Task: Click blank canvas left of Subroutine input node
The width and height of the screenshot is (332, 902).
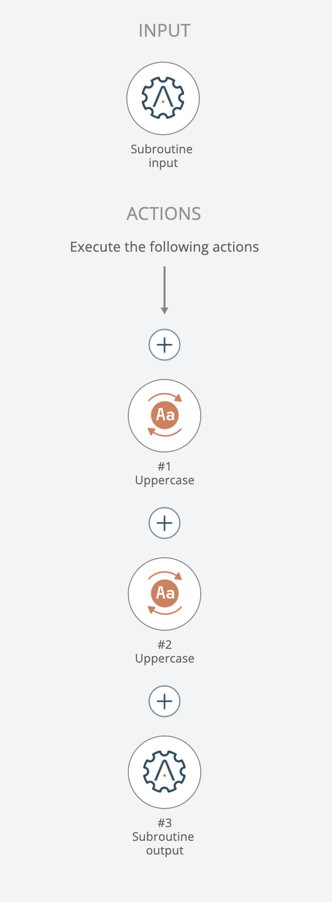Action: [x=59, y=98]
